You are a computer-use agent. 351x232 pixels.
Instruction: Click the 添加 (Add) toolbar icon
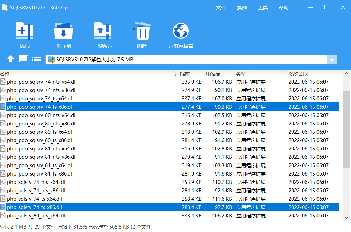(x=24, y=32)
